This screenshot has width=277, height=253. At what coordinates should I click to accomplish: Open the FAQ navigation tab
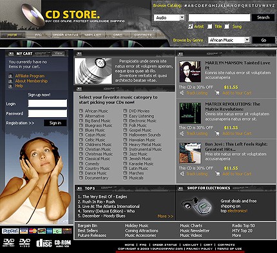point(39,35)
